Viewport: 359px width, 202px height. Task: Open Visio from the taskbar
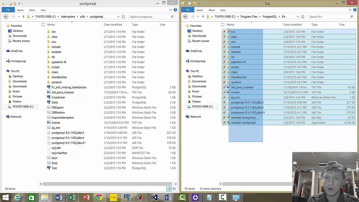[x=168, y=198]
